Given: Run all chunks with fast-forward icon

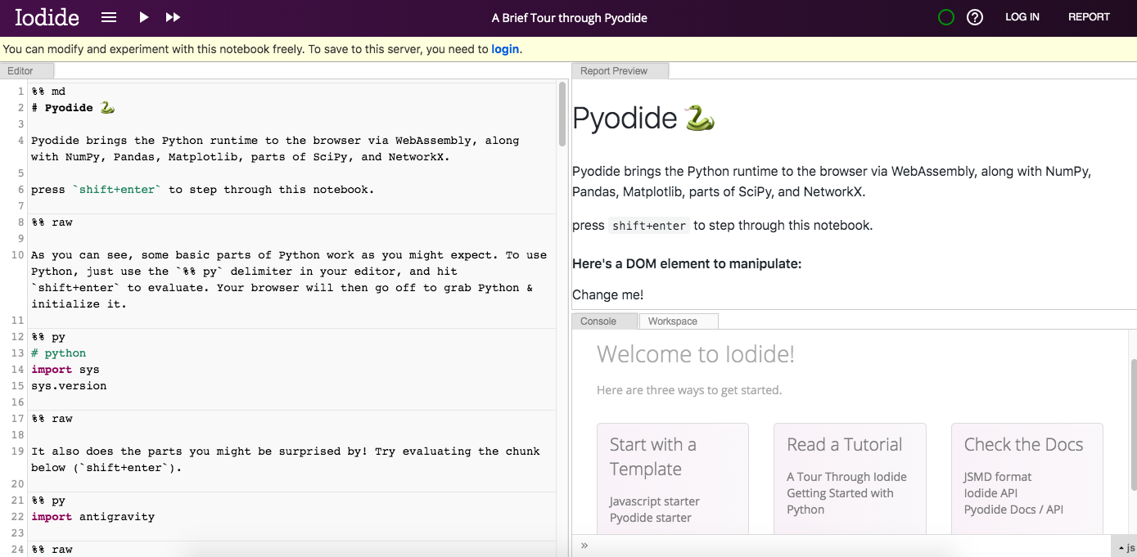Looking at the screenshot, I should (173, 17).
